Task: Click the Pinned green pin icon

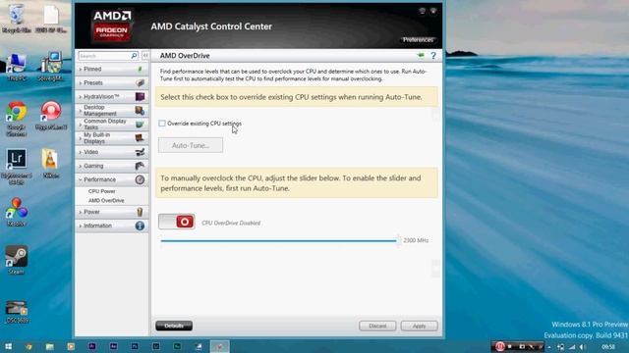Action: pos(140,69)
